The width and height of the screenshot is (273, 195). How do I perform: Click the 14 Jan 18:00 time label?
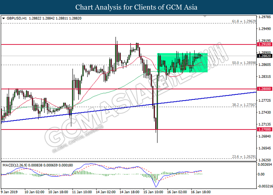click(x=129, y=192)
